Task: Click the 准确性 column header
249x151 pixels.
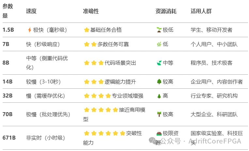Action: (91, 11)
